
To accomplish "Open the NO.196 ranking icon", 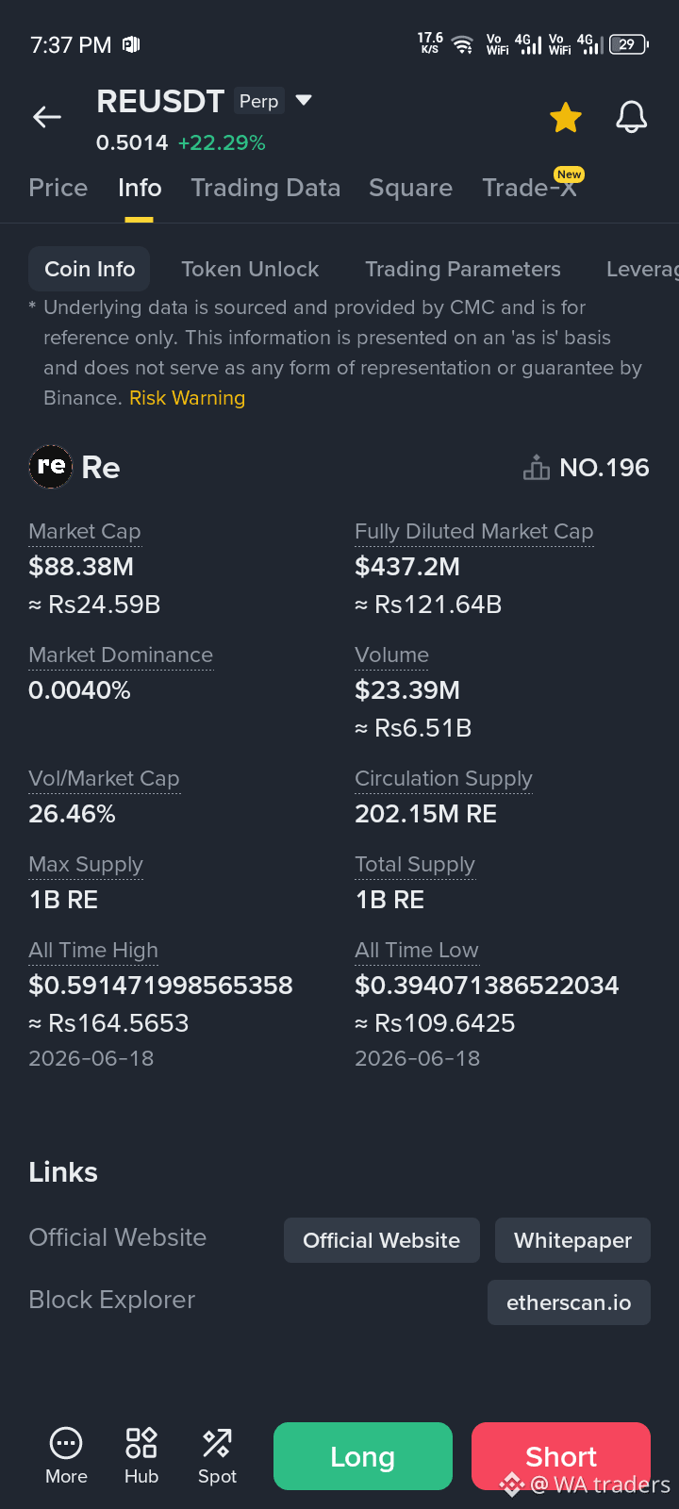I will click(537, 468).
